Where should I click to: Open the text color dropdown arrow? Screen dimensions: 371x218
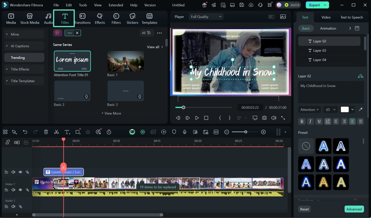[353, 110]
